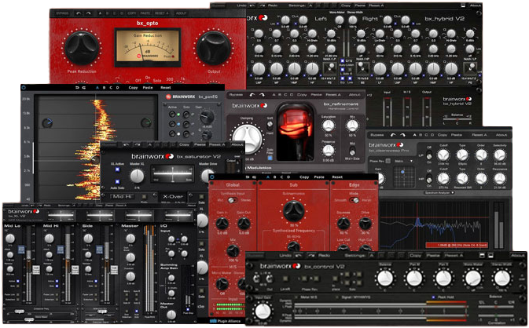Click the Output knob in bx_opto
This screenshot has height=328, width=529.
[x=214, y=48]
